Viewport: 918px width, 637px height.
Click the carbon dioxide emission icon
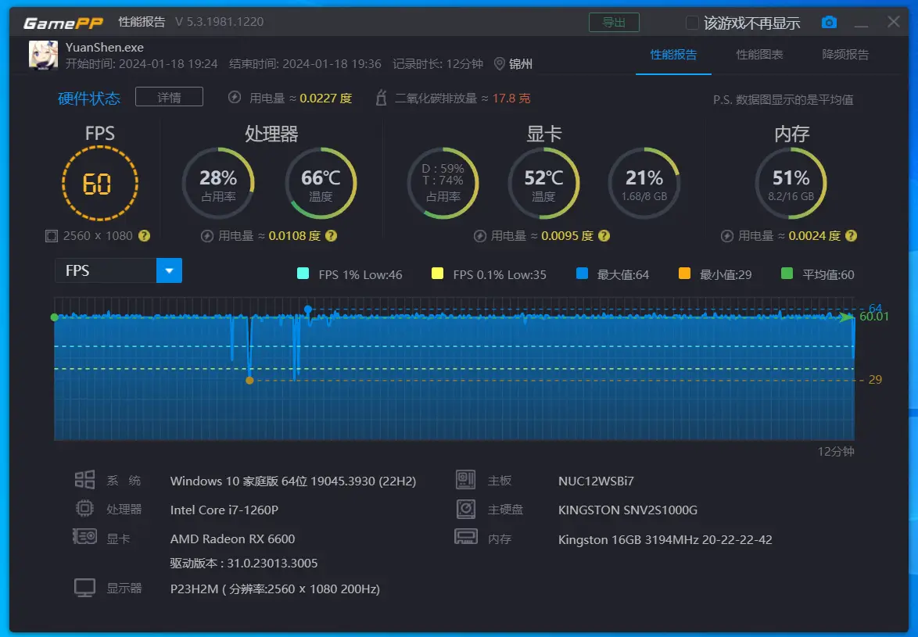pyautogui.click(x=381, y=98)
